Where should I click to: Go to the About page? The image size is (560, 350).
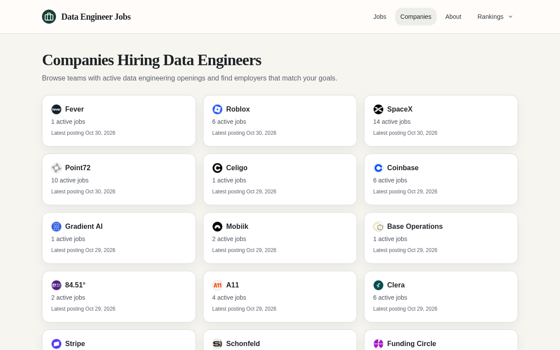(453, 17)
